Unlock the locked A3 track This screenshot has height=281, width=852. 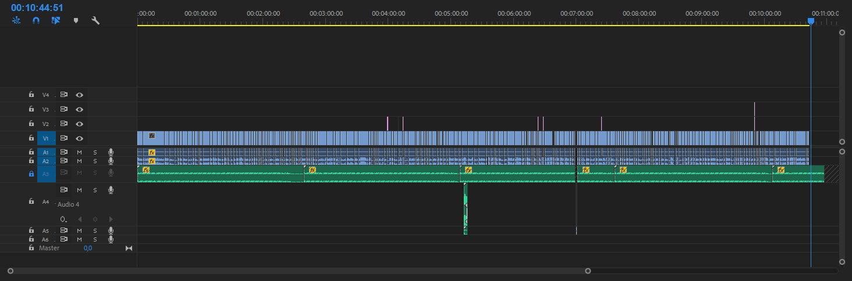(x=31, y=174)
